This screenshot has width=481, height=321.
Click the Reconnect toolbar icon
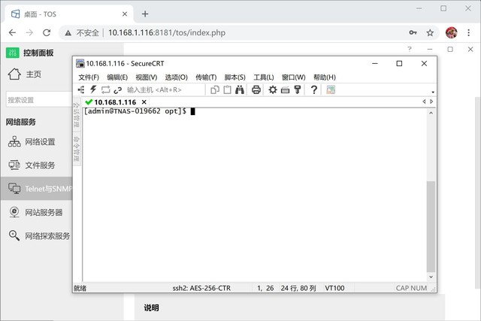tap(105, 89)
